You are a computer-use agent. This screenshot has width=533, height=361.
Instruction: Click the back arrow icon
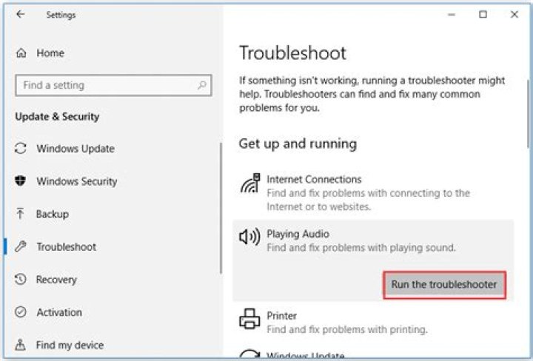click(20, 14)
